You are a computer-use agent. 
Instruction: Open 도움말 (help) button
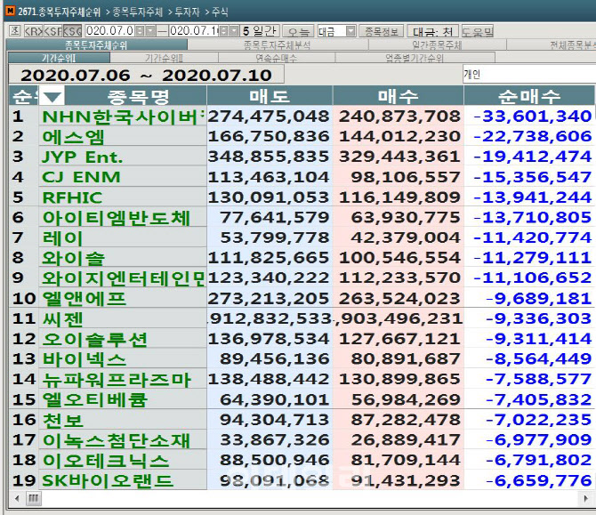(478, 31)
